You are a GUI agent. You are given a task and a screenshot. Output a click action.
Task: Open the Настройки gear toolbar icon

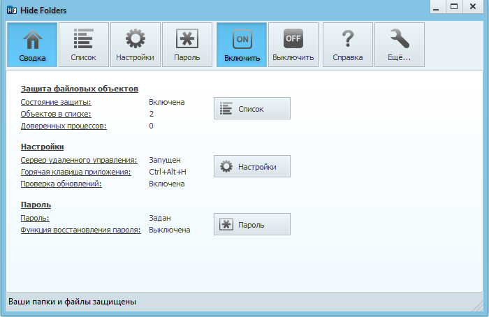point(136,45)
